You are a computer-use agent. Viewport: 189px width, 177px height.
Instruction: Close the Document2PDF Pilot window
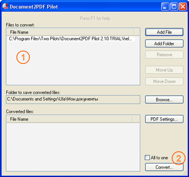pyautogui.click(x=183, y=7)
